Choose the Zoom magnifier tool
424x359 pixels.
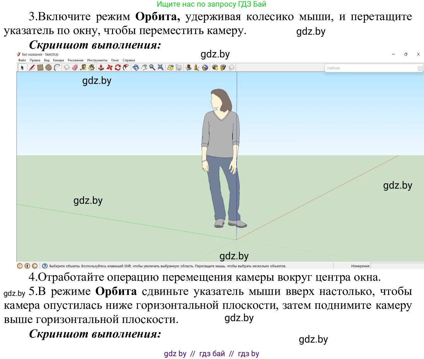point(152,68)
